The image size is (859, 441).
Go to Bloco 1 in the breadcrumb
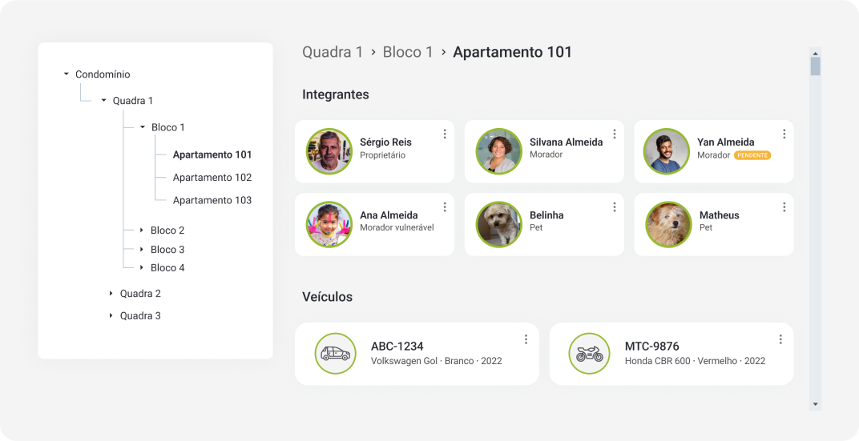point(408,52)
